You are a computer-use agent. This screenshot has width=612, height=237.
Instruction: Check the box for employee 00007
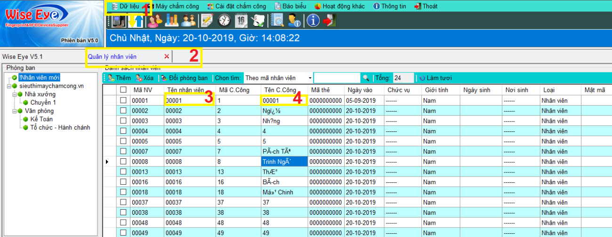(123, 152)
